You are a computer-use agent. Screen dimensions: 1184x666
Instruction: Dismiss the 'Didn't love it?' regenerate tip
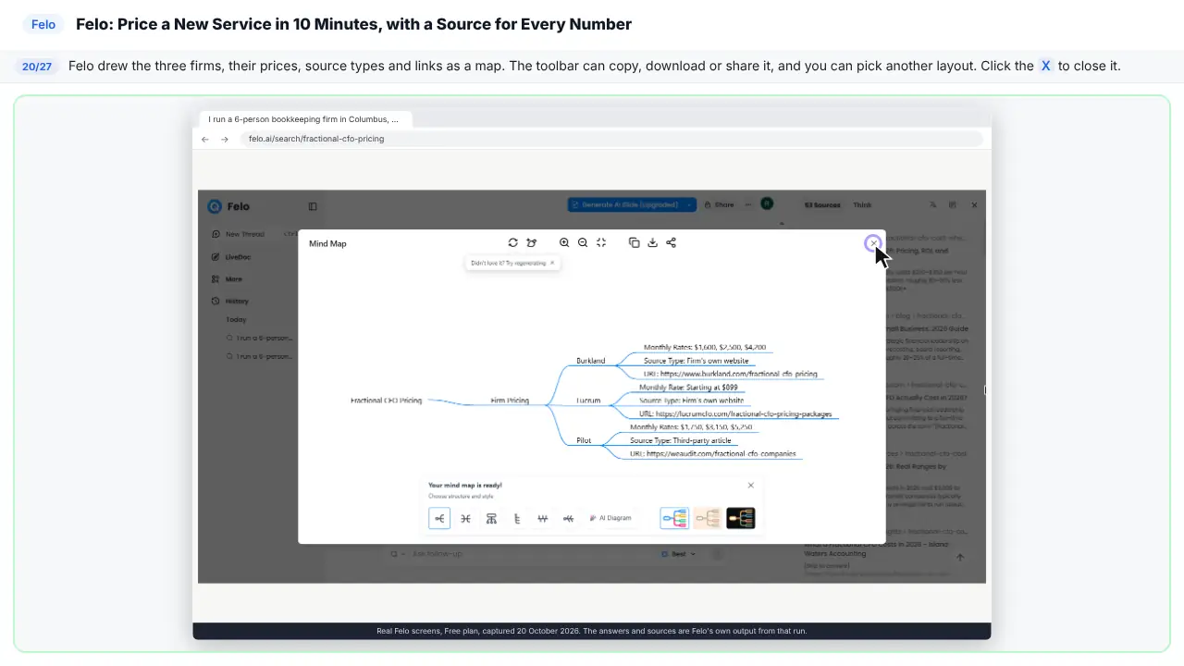[552, 263]
